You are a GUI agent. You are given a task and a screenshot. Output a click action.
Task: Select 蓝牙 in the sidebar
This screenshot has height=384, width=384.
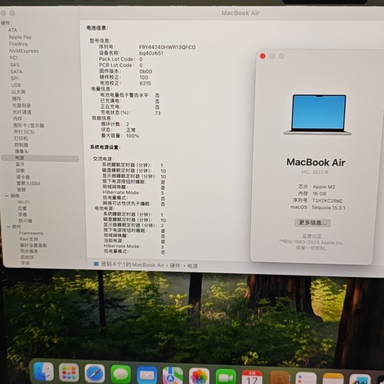(20, 164)
